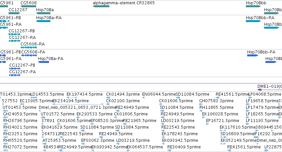This screenshot has width=282, height=152.
Task: Click the RH27072.5prime EST label
Action: (x=20, y=147)
